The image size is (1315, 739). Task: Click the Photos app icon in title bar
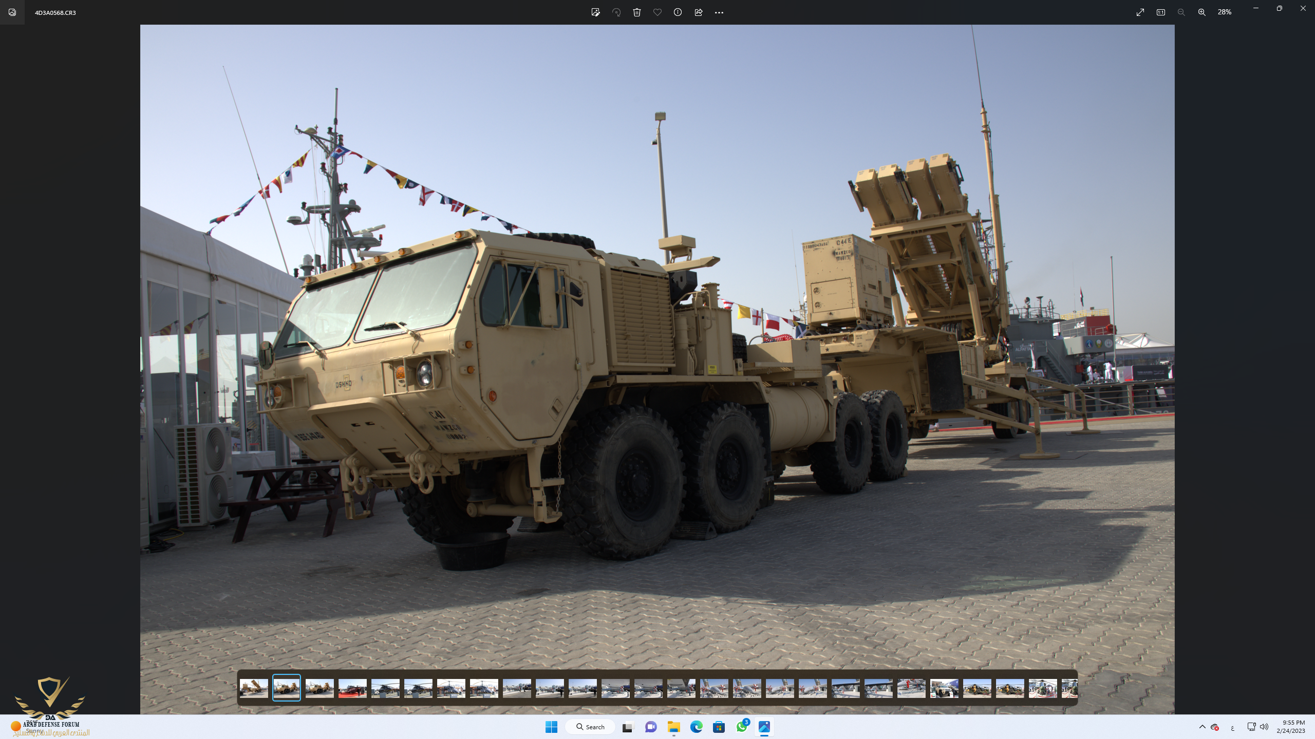[x=12, y=12]
